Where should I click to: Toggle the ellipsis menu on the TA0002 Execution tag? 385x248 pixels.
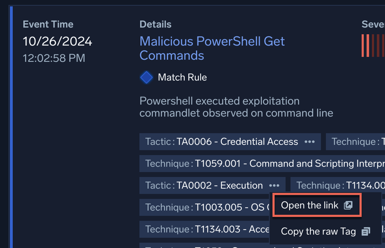coord(274,185)
